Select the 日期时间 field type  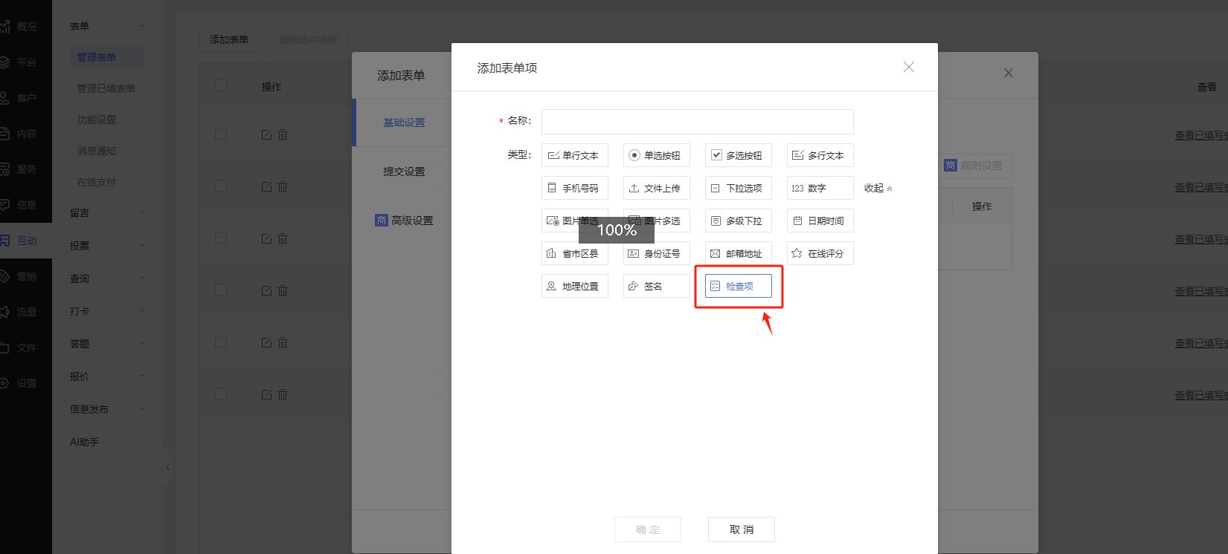(x=820, y=221)
